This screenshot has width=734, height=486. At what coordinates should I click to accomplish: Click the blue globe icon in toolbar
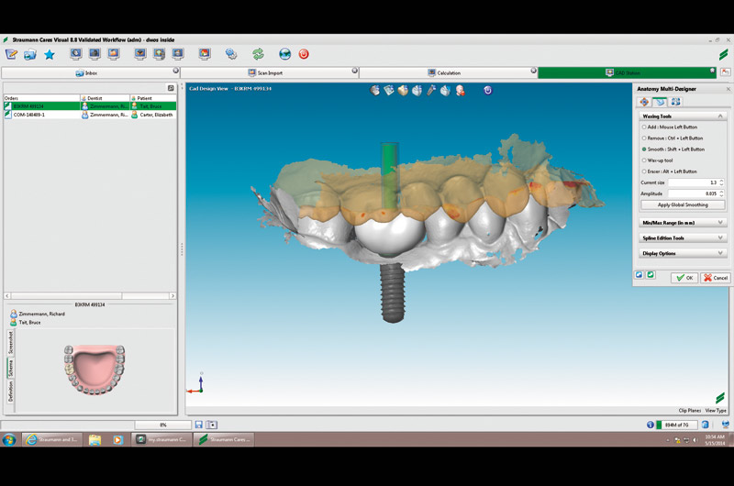284,54
